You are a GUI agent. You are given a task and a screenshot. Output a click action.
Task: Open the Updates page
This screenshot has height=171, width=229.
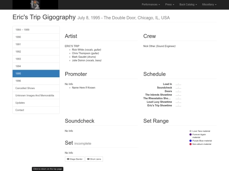pos(36,103)
